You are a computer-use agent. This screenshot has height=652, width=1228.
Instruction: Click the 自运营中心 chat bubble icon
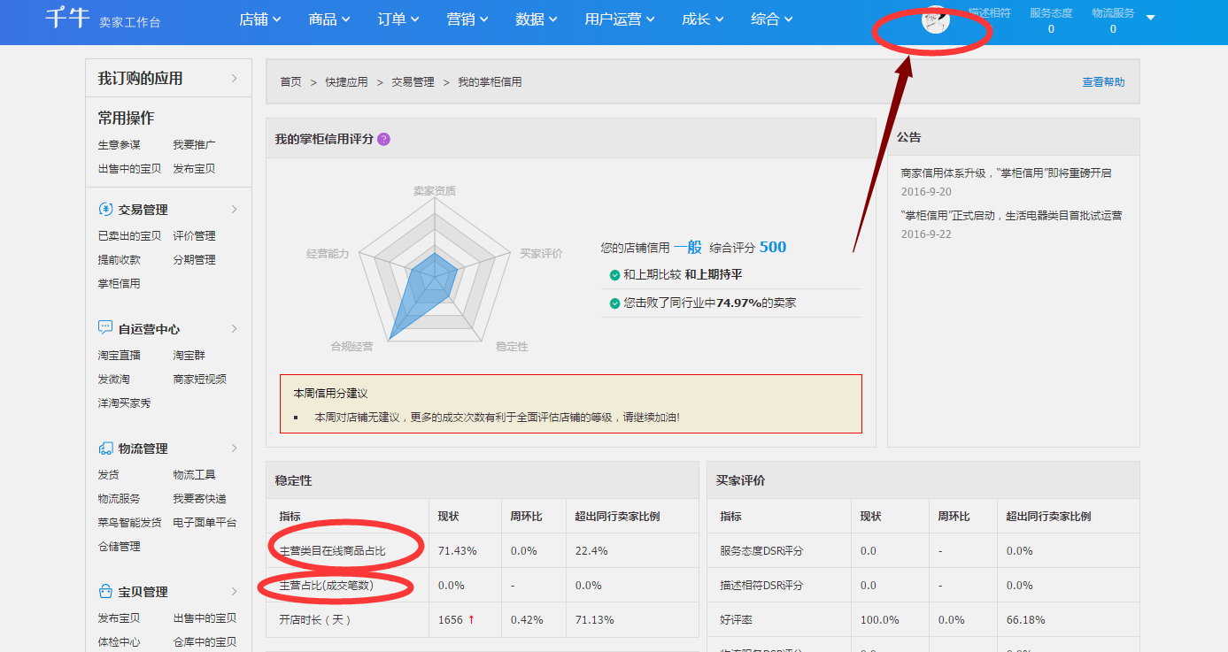click(105, 328)
